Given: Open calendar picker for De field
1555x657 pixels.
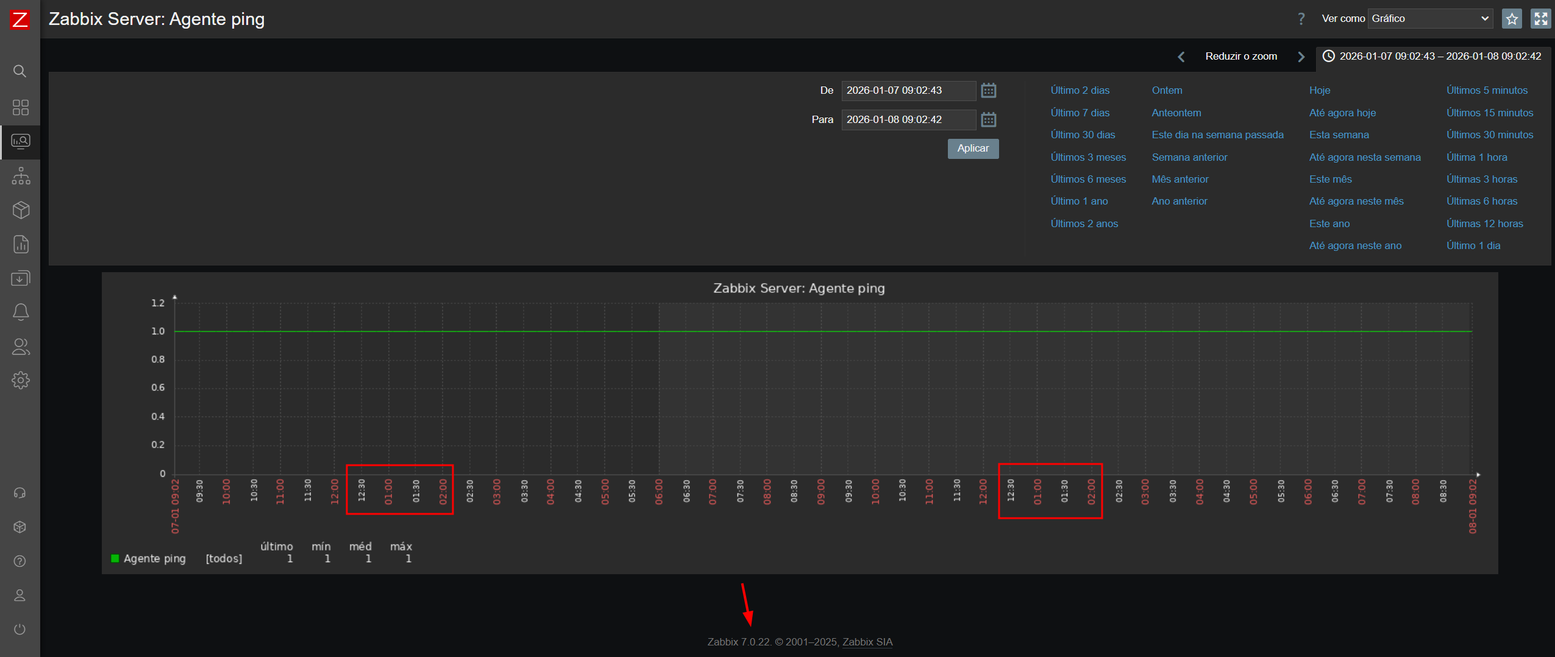Looking at the screenshot, I should [x=988, y=91].
